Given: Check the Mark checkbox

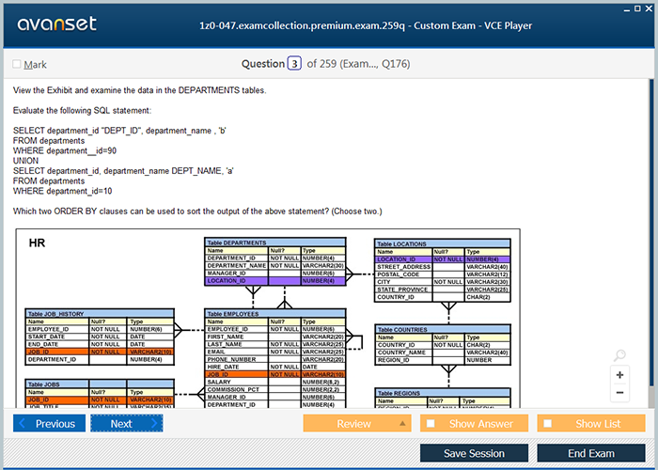Looking at the screenshot, I should 17,64.
